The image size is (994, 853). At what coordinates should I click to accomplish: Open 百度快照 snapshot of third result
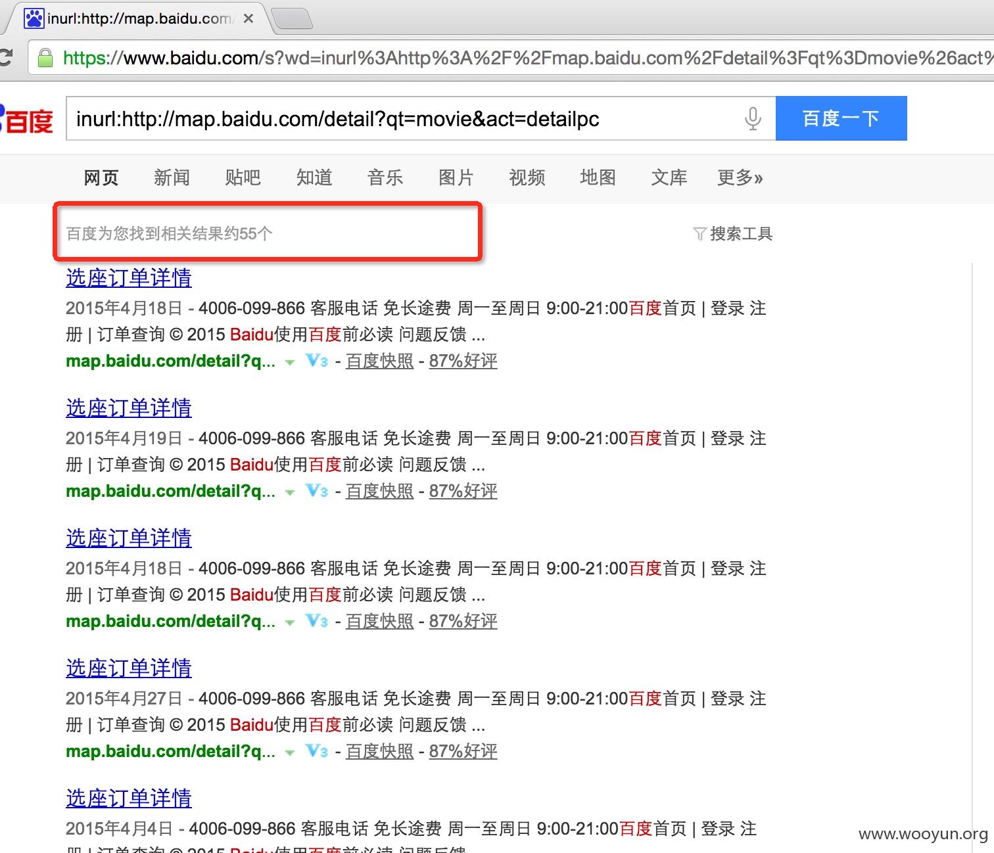tap(380, 621)
